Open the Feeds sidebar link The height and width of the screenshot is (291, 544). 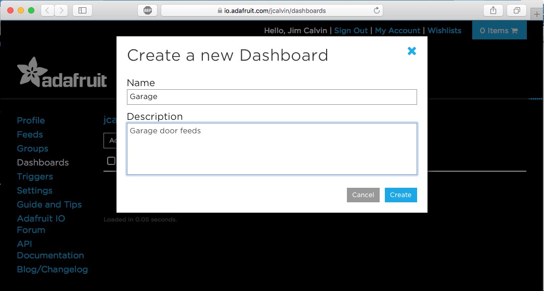tap(30, 134)
